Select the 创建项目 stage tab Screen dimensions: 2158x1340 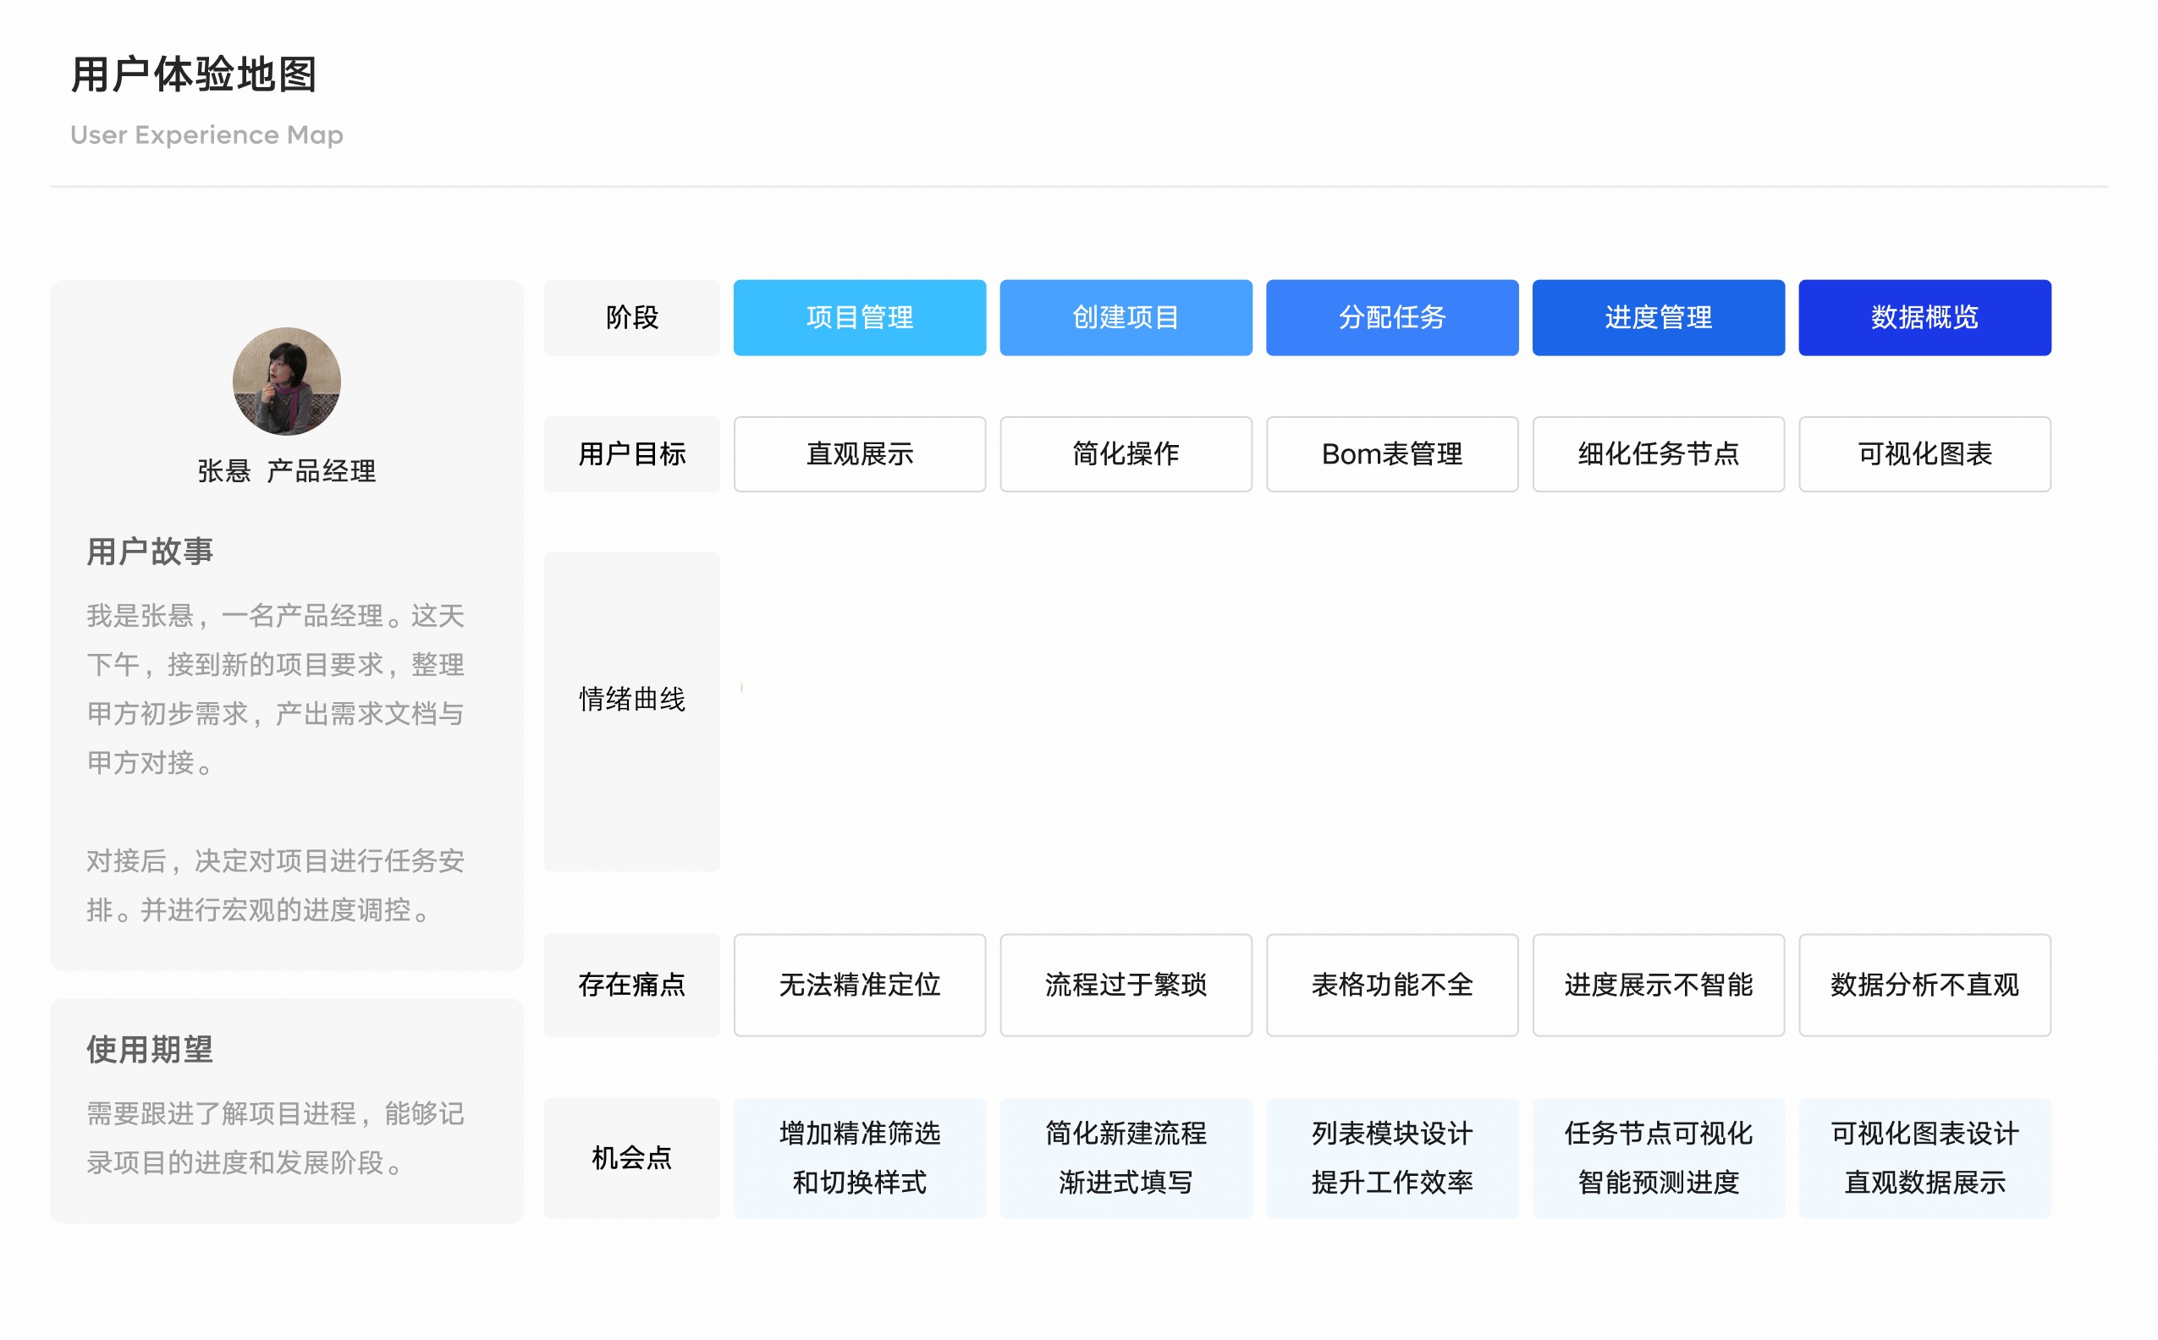pos(1125,317)
